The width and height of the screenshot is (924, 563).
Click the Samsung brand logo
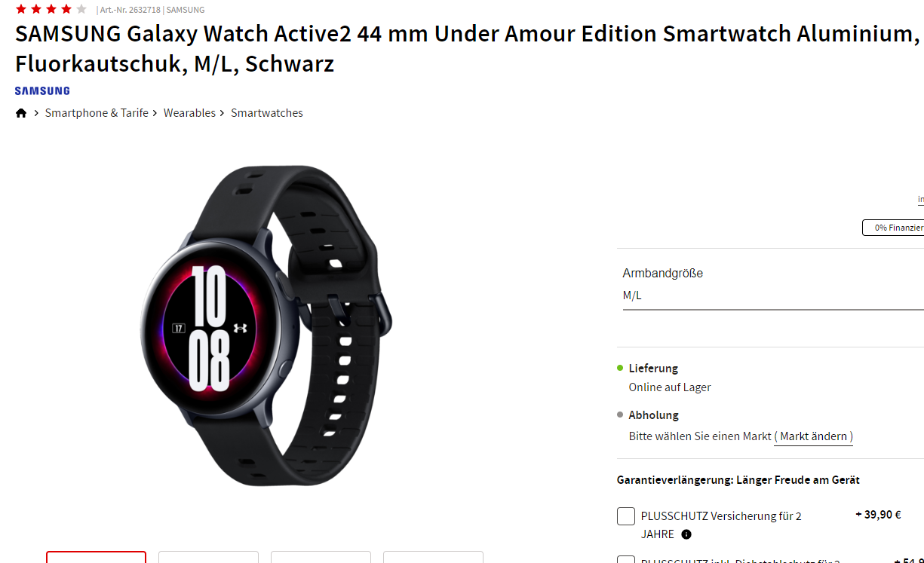42,90
